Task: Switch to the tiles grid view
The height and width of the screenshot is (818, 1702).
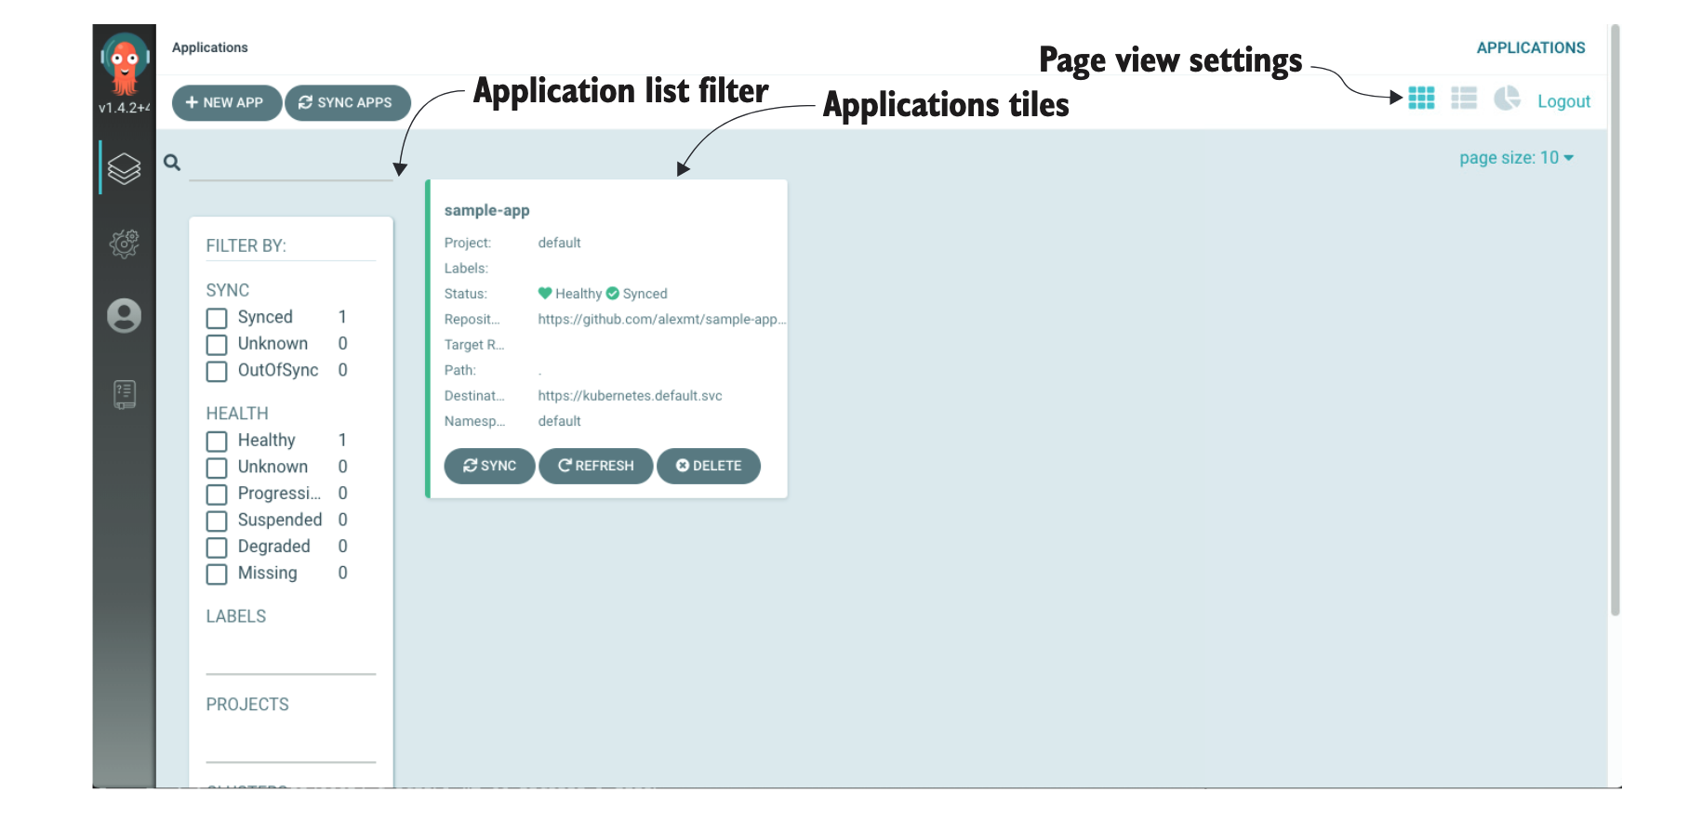Action: [1420, 99]
